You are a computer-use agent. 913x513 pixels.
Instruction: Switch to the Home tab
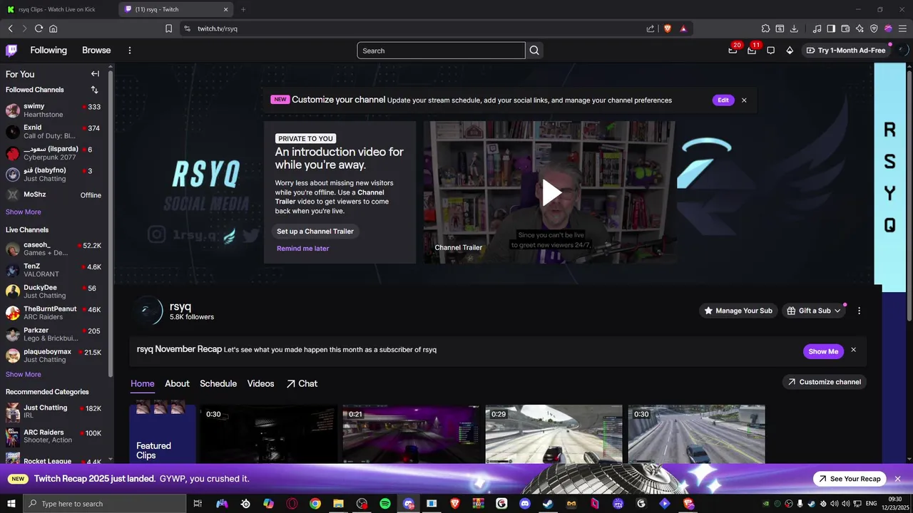[x=143, y=383]
